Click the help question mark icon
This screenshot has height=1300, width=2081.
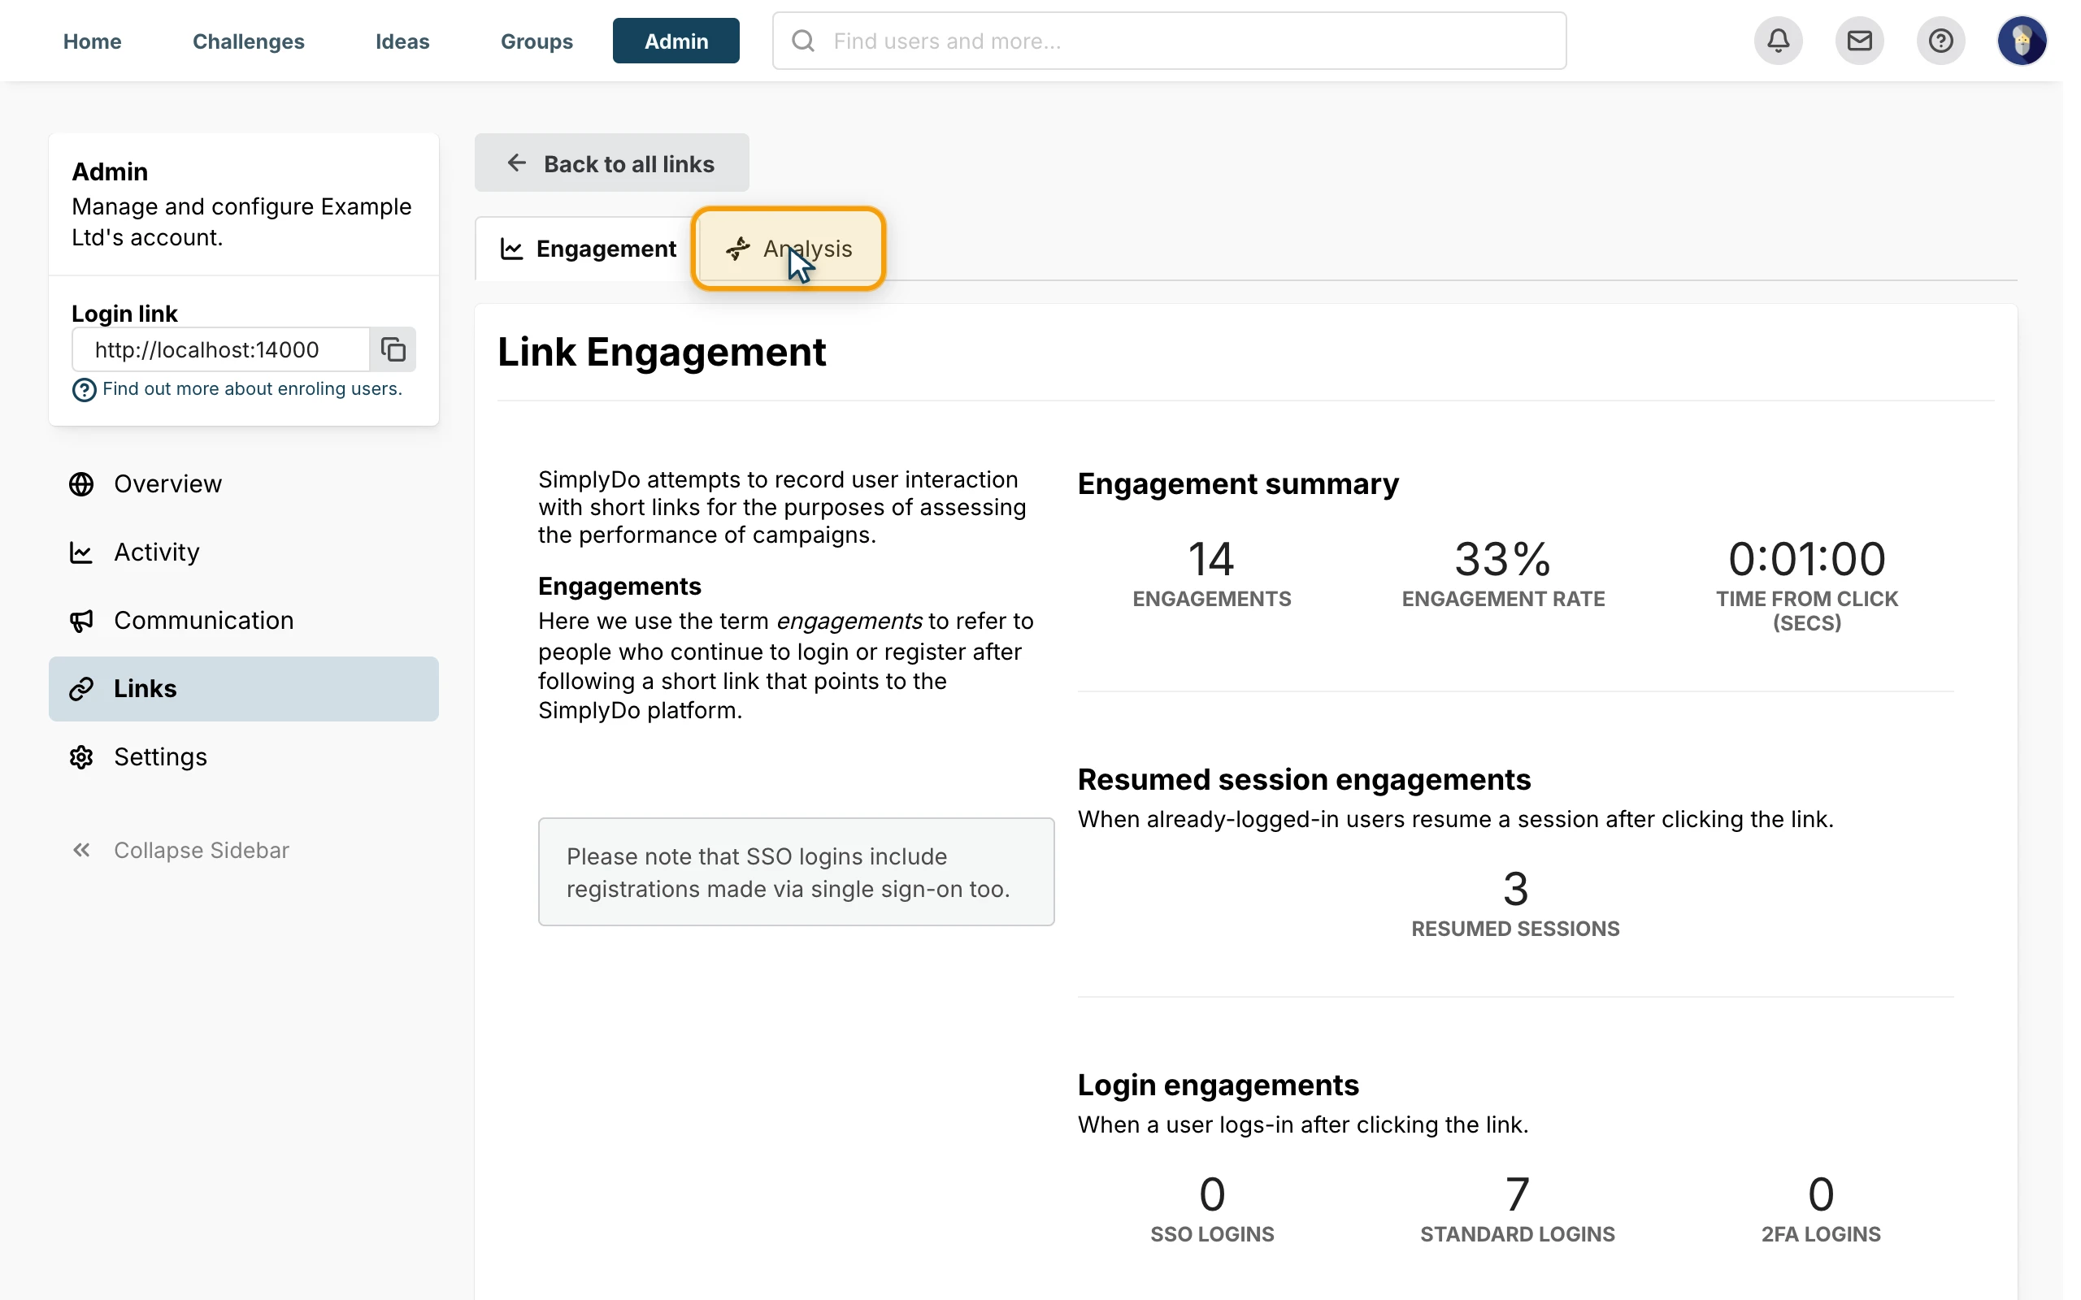click(x=1940, y=41)
